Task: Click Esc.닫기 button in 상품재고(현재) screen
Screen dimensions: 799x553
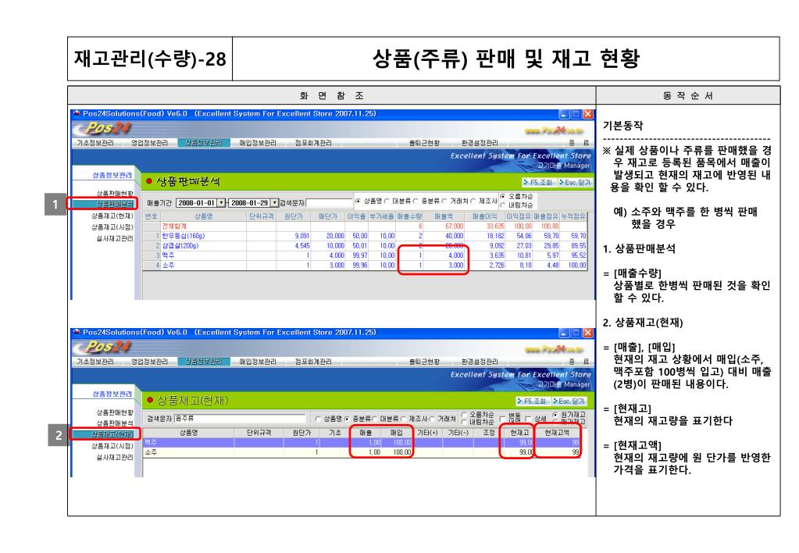Action: click(x=569, y=401)
